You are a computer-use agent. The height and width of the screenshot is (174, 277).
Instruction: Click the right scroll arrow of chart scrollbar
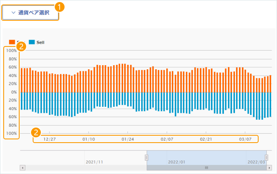(269, 167)
